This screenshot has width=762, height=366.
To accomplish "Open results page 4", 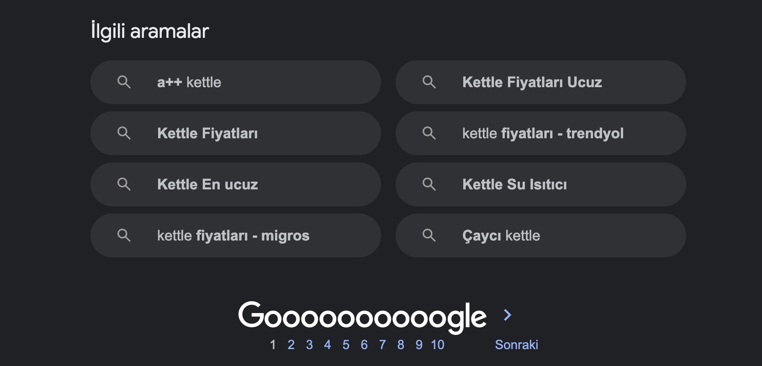I will (328, 345).
